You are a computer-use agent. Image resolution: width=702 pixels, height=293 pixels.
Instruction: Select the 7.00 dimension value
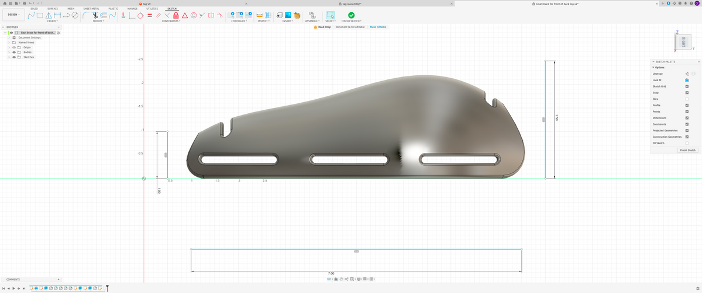point(331,273)
